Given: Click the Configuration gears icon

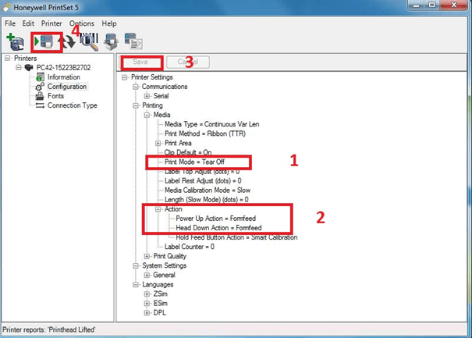Looking at the screenshot, I should click(40, 87).
